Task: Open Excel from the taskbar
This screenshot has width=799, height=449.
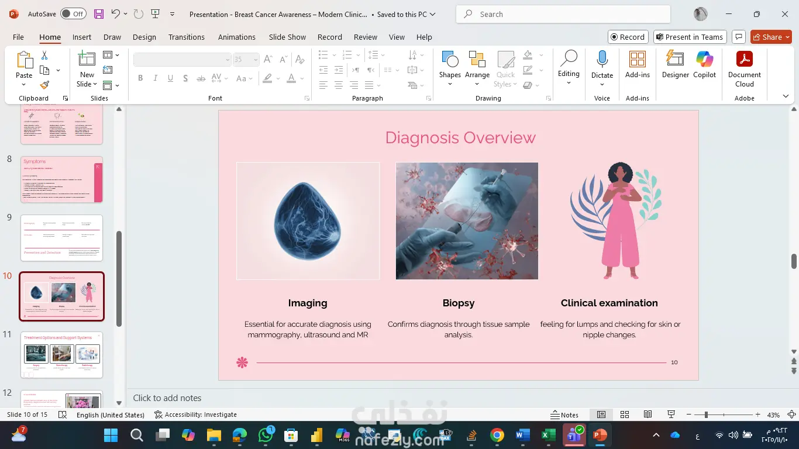Action: coord(548,435)
